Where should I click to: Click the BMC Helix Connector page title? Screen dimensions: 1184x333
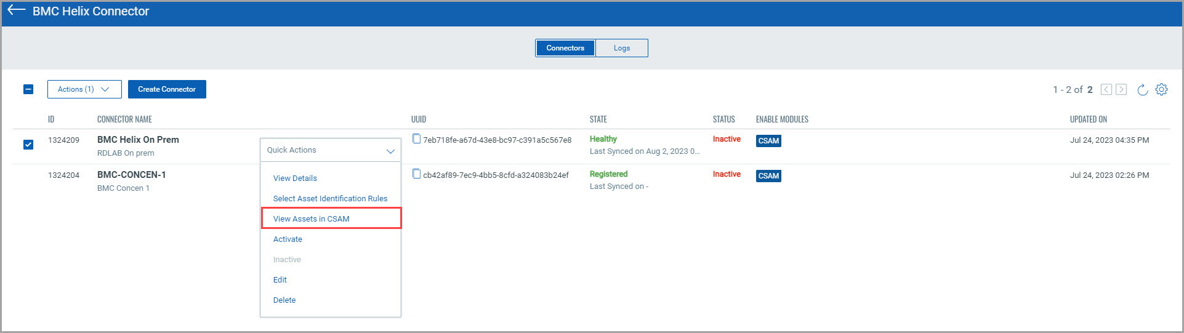click(91, 11)
